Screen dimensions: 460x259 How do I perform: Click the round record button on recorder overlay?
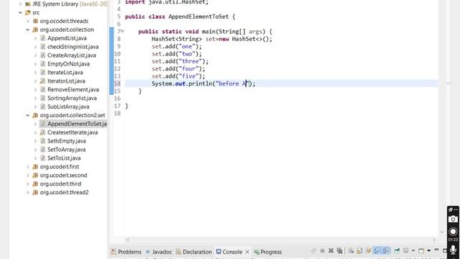(453, 232)
